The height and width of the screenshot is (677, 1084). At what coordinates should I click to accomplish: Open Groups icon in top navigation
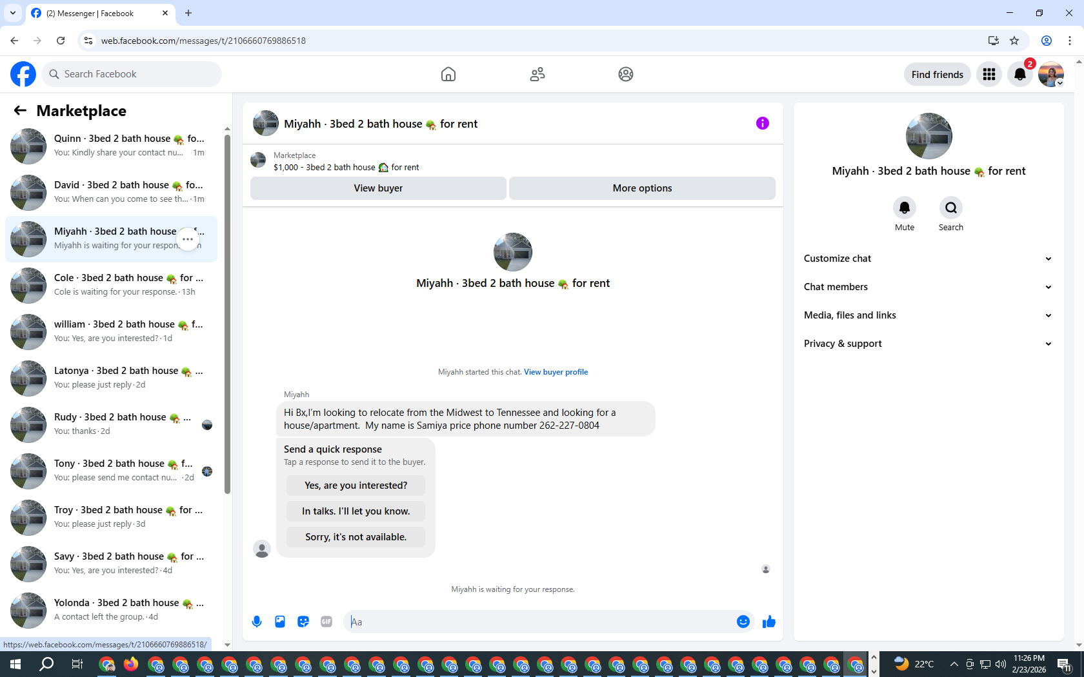[626, 74]
